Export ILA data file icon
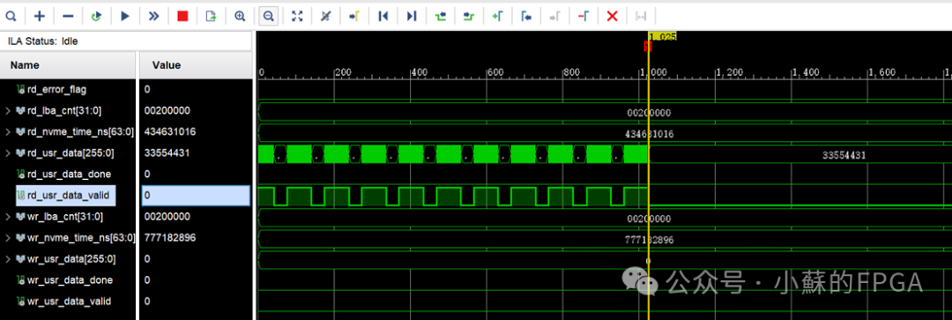 point(211,17)
